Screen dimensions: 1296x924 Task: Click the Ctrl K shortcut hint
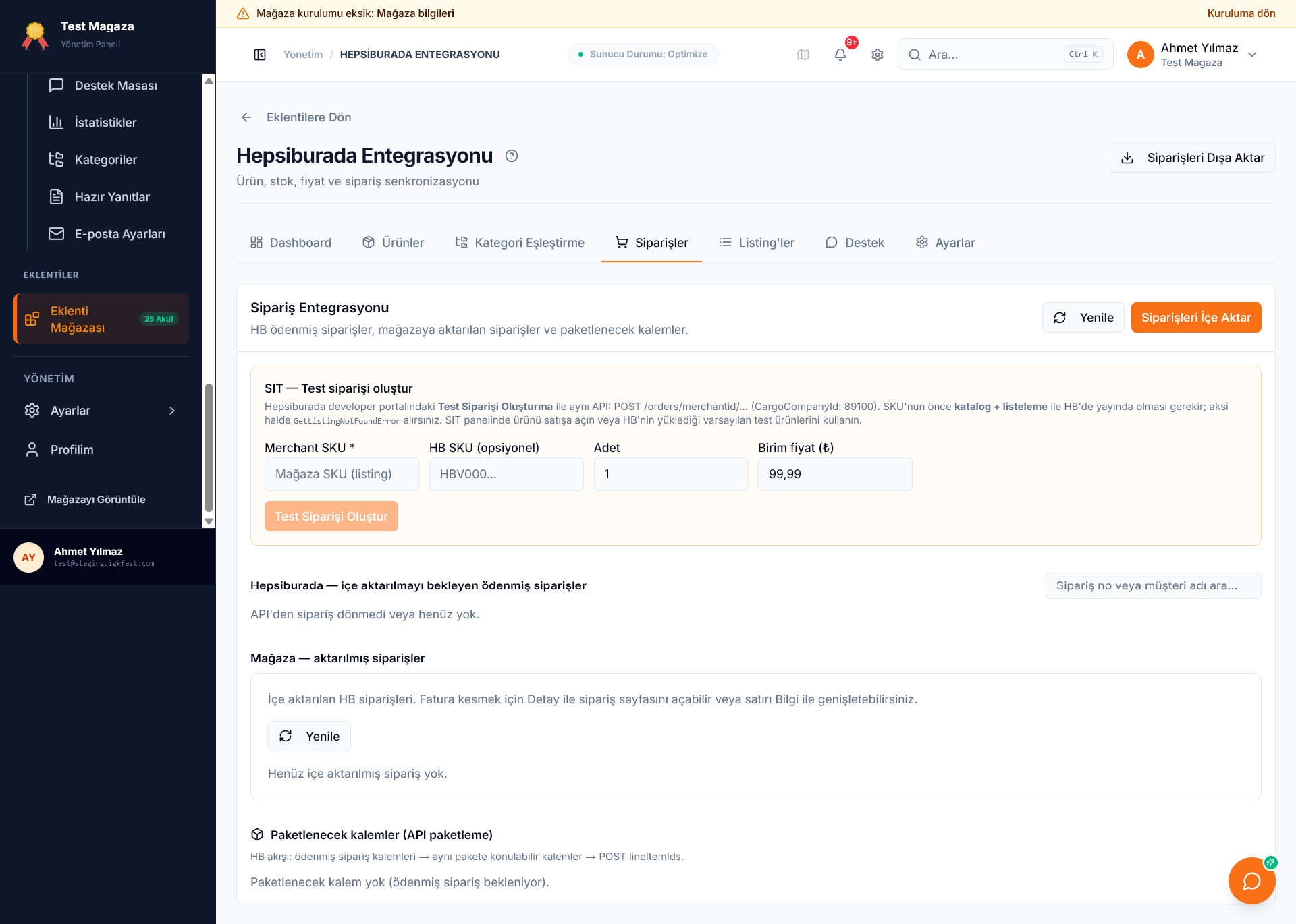click(1083, 55)
